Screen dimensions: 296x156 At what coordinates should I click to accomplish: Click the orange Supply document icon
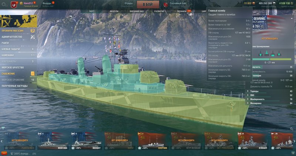(33, 74)
